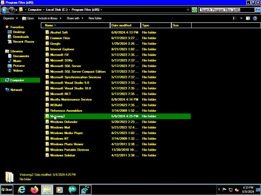The width and height of the screenshot is (261, 195).
Task: Click the search magnifier icon
Action: click(x=257, y=10)
